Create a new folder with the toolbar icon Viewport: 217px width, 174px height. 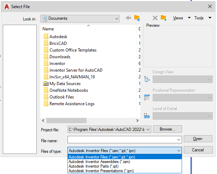[x=163, y=18]
